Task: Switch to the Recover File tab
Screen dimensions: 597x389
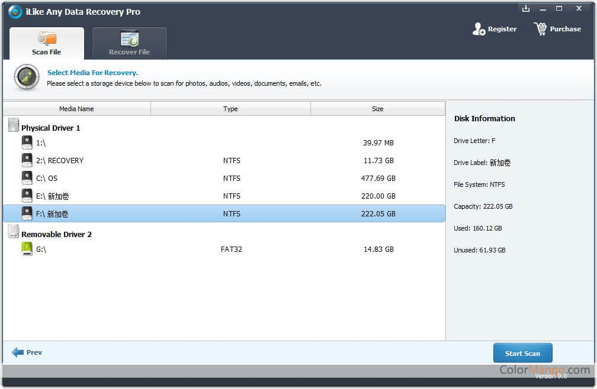Action: [130, 43]
